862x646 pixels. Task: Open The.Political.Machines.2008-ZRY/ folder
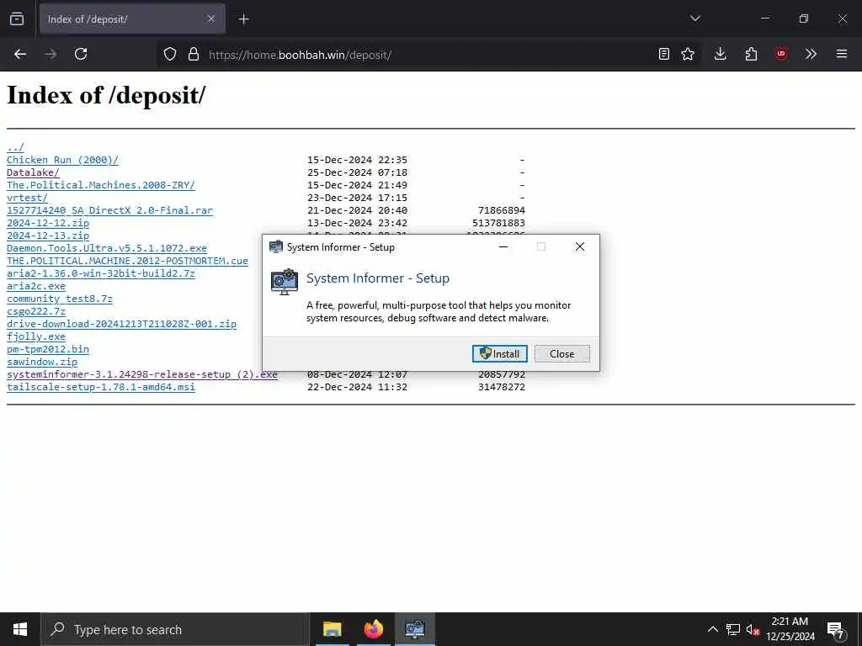point(101,185)
